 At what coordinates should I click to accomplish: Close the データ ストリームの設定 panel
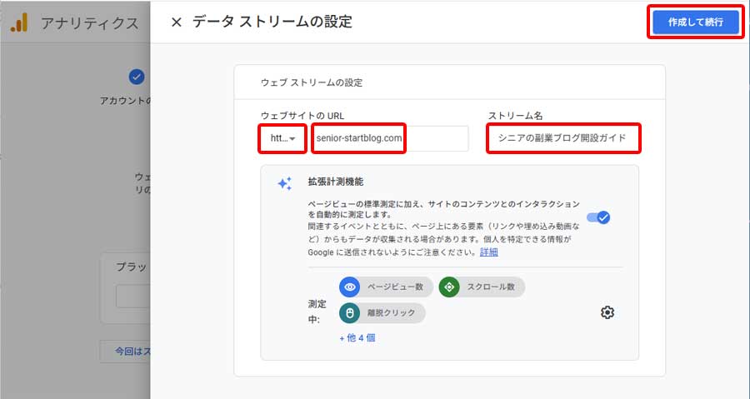[x=176, y=22]
